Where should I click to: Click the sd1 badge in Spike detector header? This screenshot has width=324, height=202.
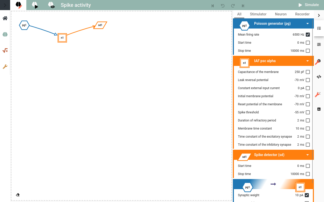(x=245, y=157)
